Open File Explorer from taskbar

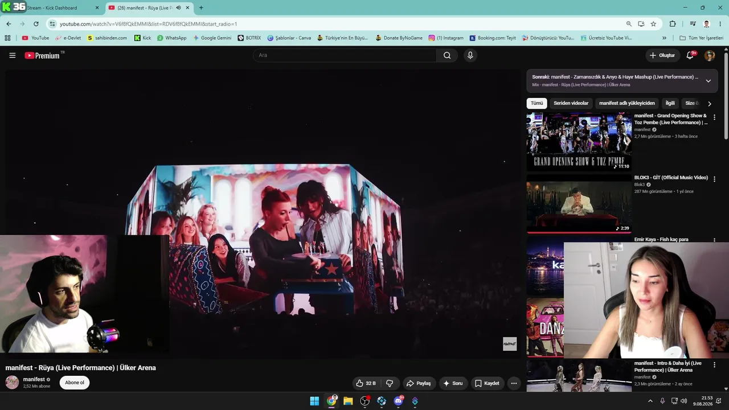[348, 401]
